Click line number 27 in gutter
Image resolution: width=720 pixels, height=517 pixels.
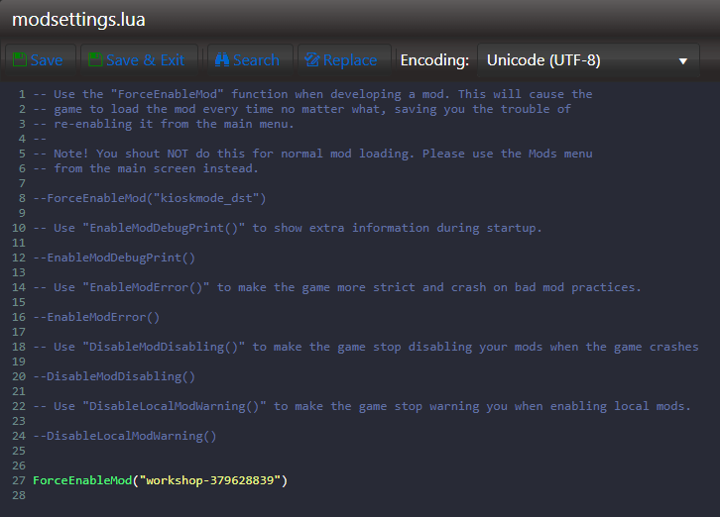tap(19, 480)
